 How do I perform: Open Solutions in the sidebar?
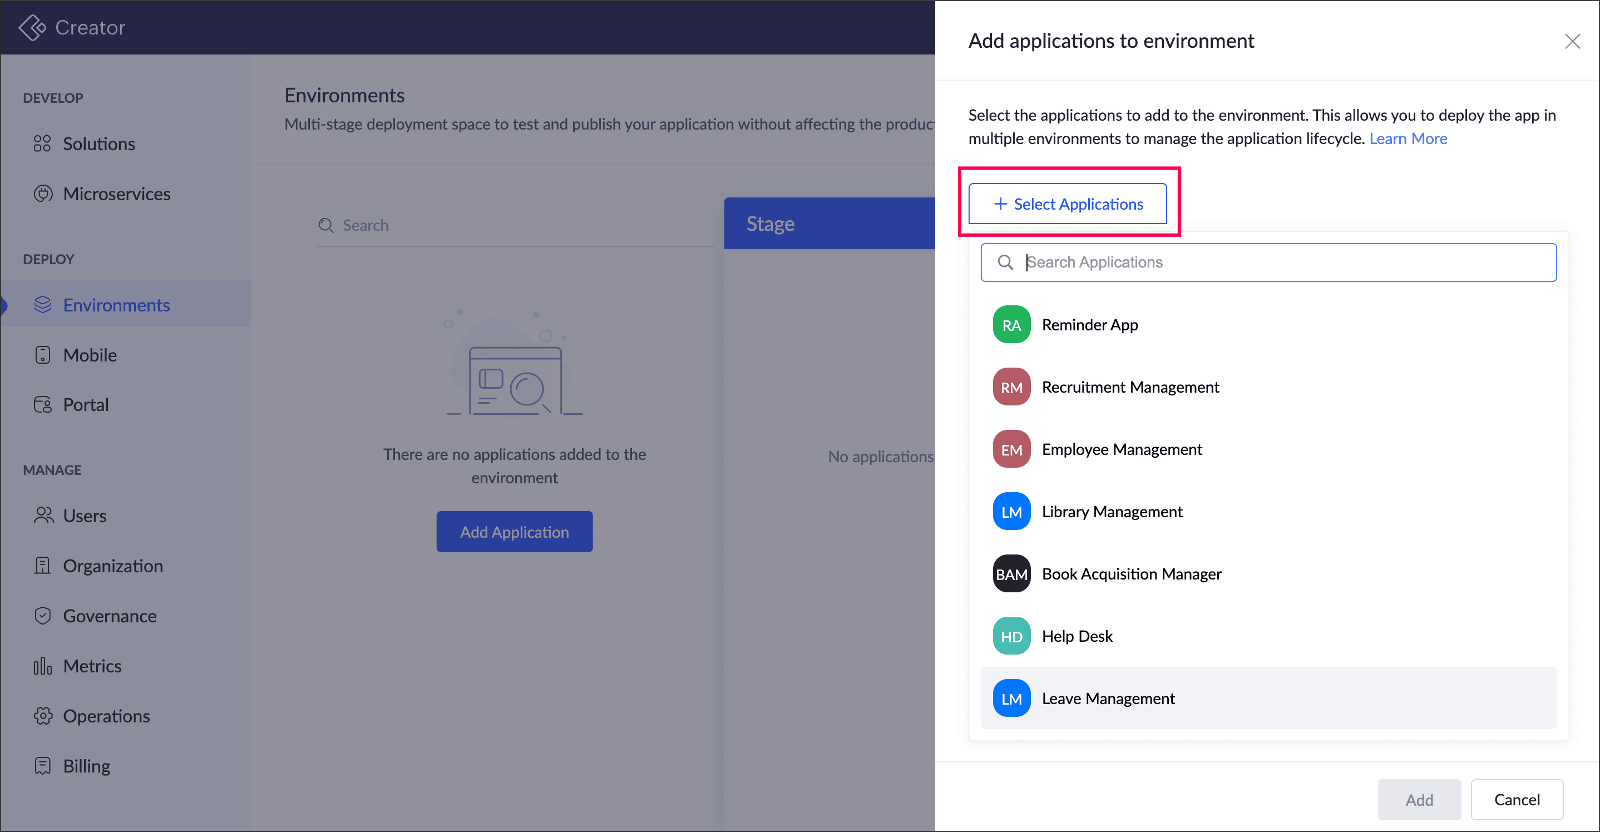(98, 144)
